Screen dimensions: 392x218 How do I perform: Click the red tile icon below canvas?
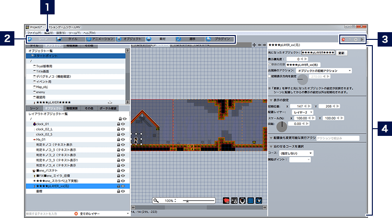(x=226, y=200)
